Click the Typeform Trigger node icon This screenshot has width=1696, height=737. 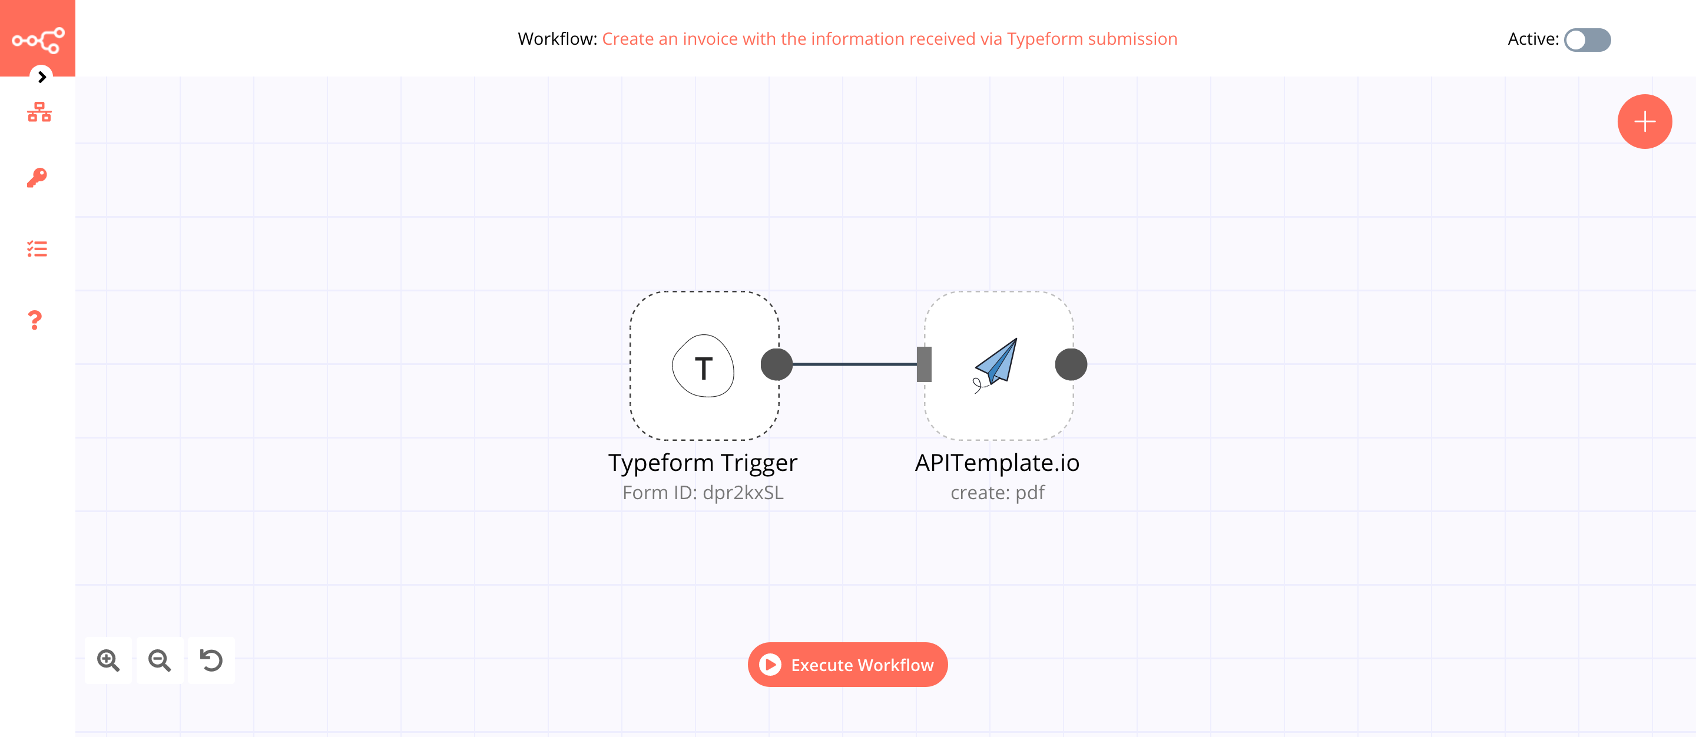pos(701,364)
